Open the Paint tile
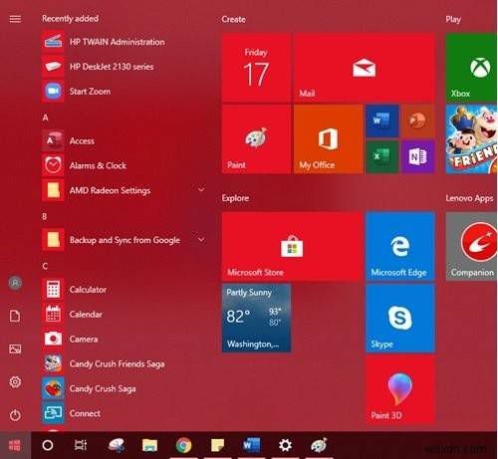 click(x=256, y=139)
